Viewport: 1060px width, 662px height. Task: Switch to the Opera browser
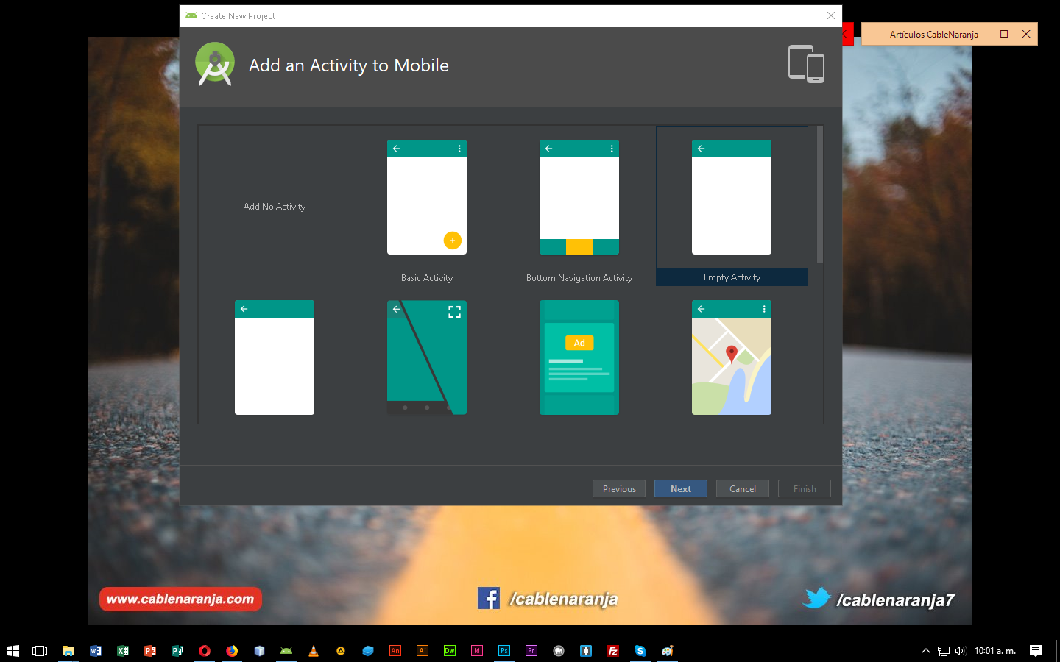[205, 651]
